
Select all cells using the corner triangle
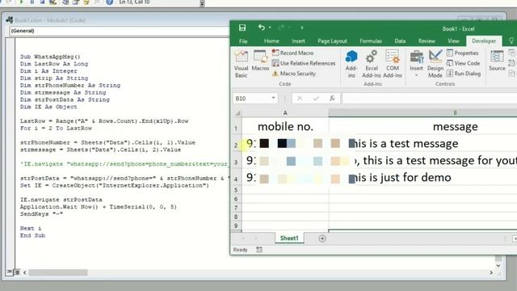237,113
